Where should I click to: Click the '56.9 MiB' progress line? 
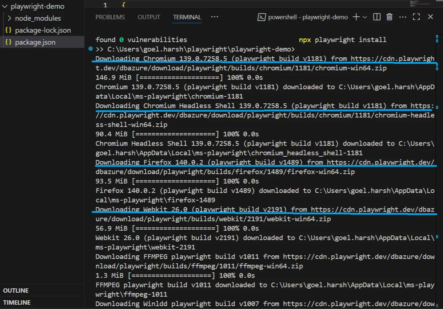click(177, 228)
